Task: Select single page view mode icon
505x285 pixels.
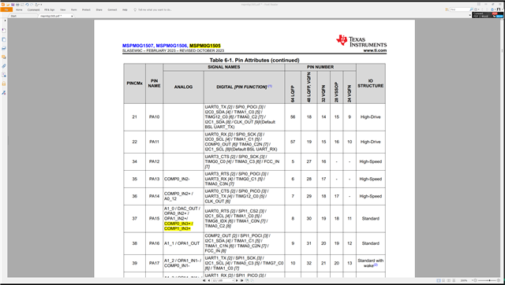Action: pyautogui.click(x=439, y=280)
